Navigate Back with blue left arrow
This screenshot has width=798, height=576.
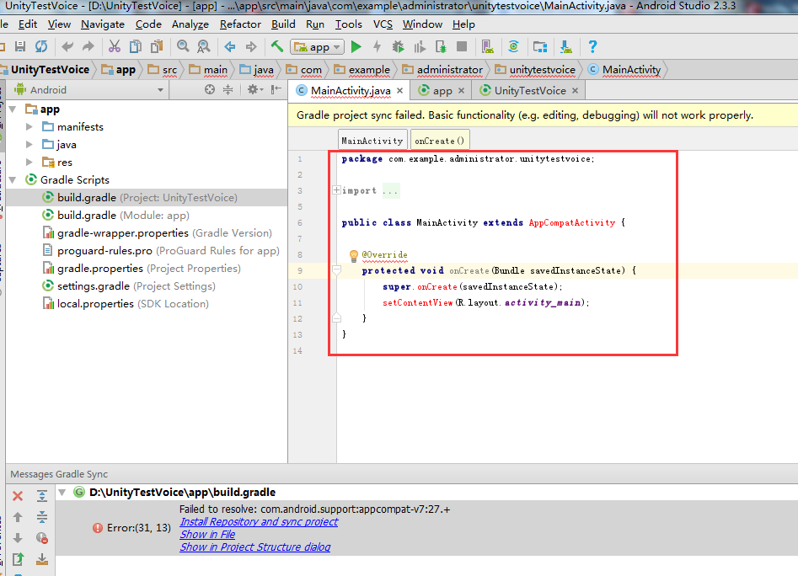(x=229, y=47)
